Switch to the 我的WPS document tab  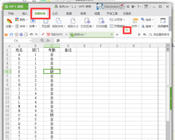click(x=55, y=34)
